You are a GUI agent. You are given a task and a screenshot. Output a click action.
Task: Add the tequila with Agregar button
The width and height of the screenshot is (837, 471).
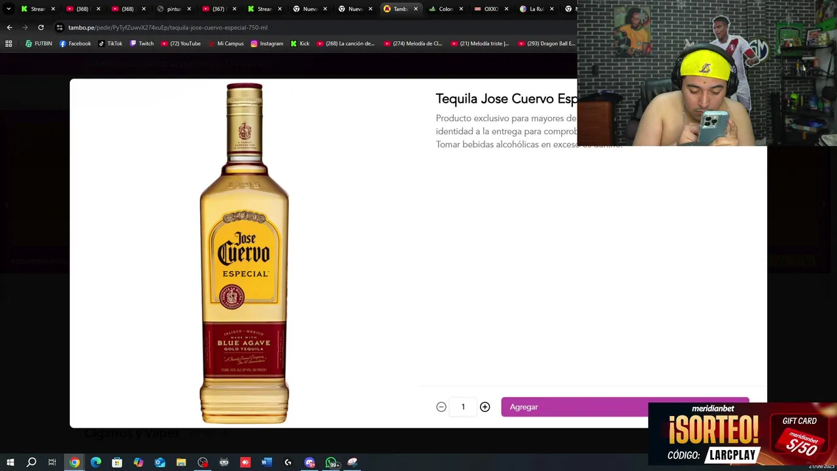coord(625,407)
